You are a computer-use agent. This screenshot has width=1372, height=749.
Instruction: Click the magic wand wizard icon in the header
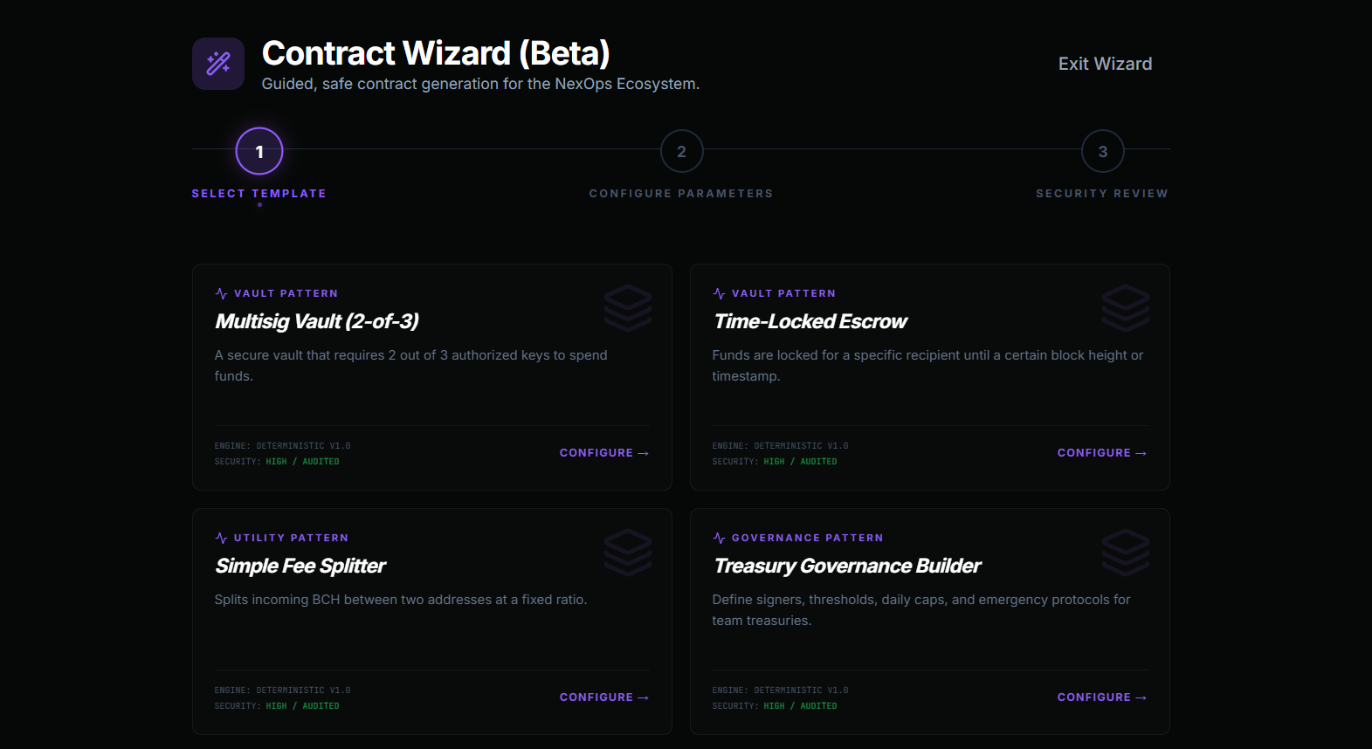217,63
